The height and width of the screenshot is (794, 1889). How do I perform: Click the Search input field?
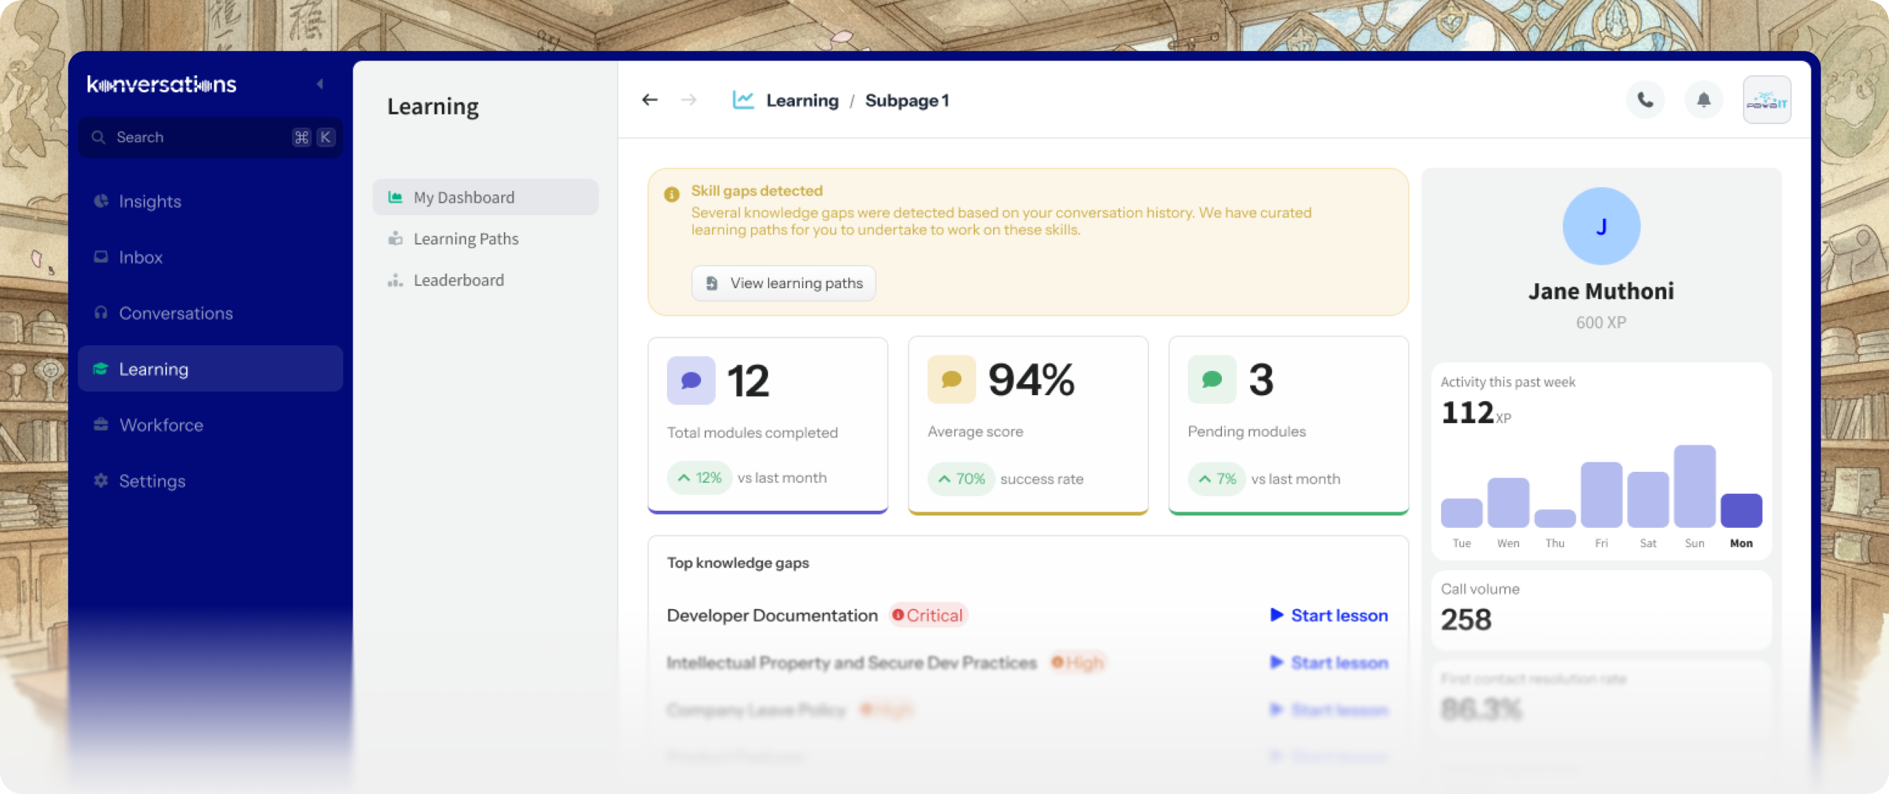[199, 137]
